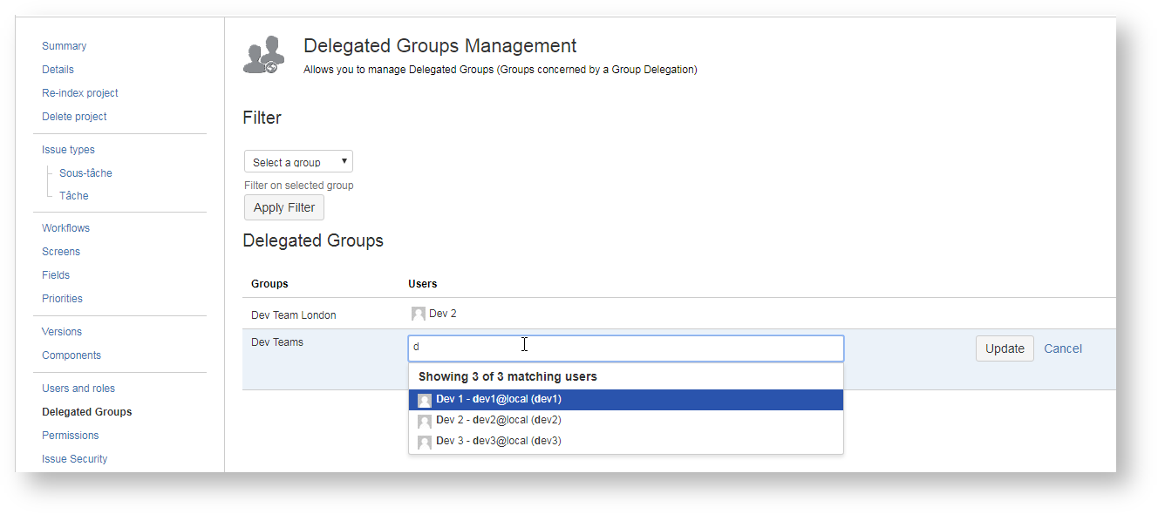
Task: Click the Dev 1 avatar in suggestions
Action: (425, 400)
